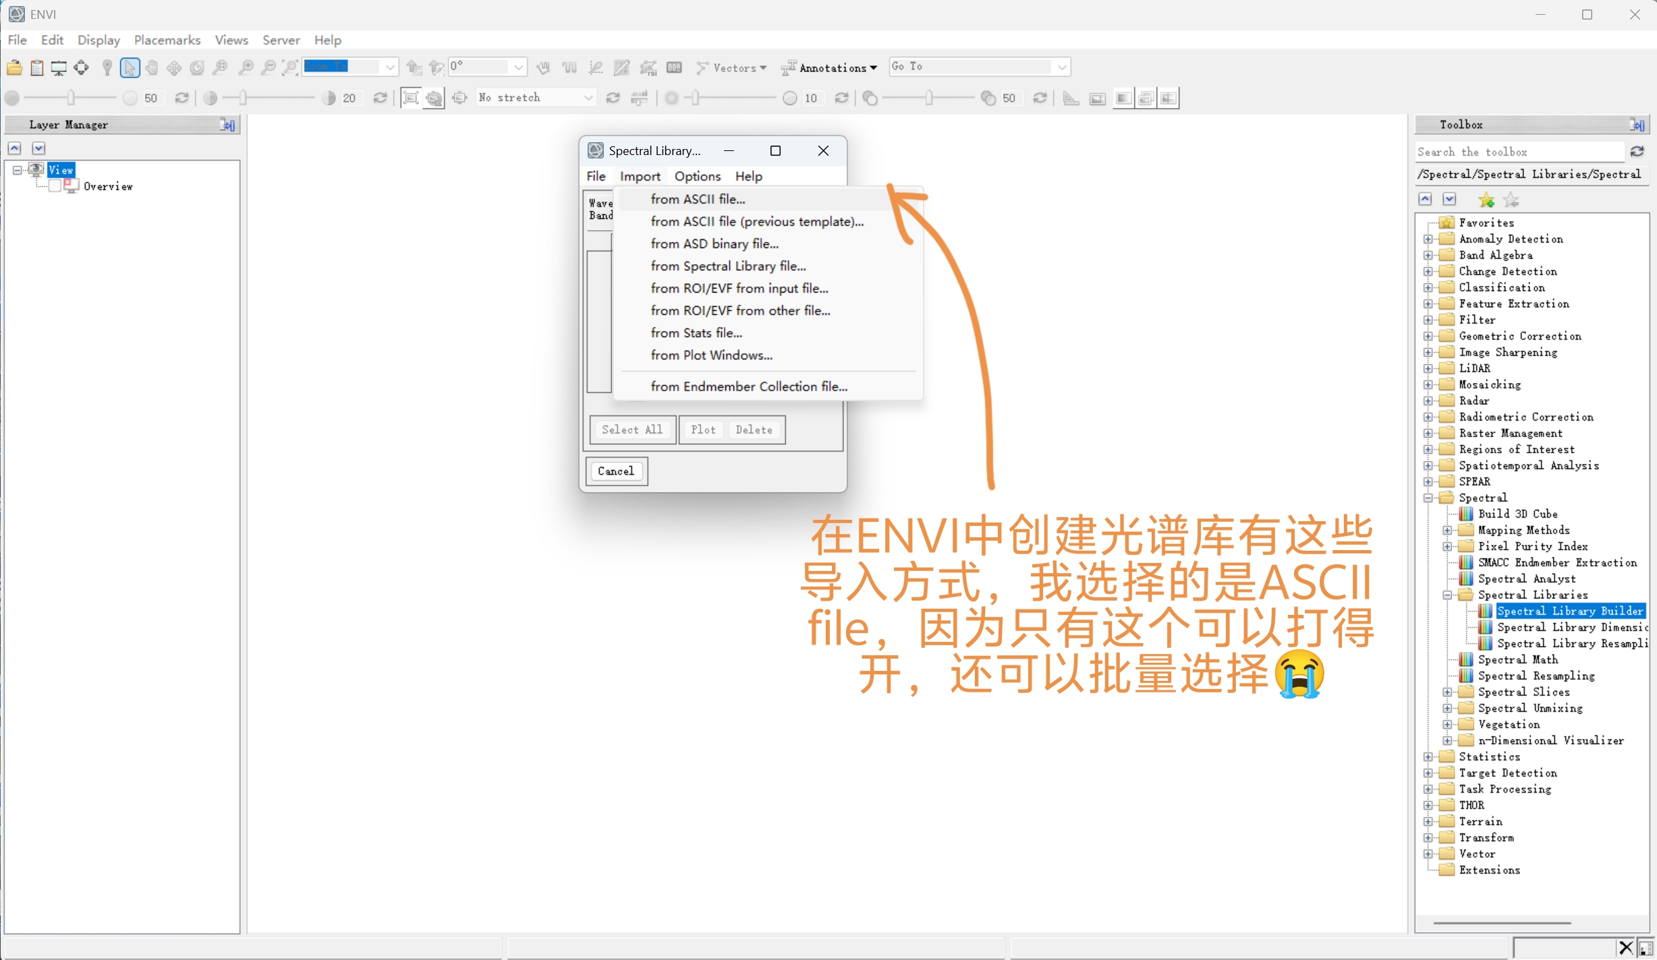Open the ROI tool icon
Viewport: 1657px width, 960px height.
click(648, 67)
